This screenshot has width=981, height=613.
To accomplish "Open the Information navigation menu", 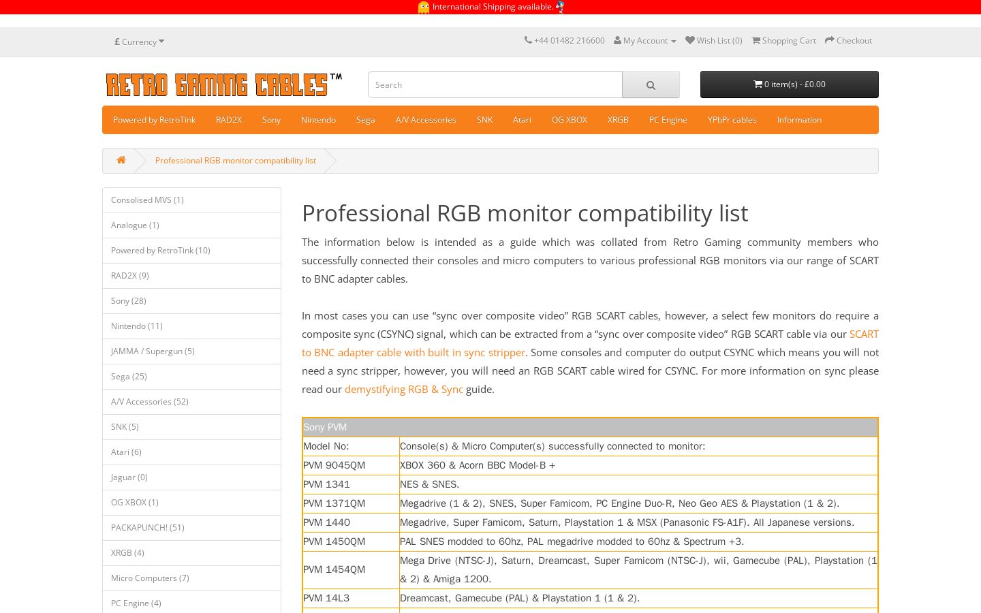I will (799, 120).
